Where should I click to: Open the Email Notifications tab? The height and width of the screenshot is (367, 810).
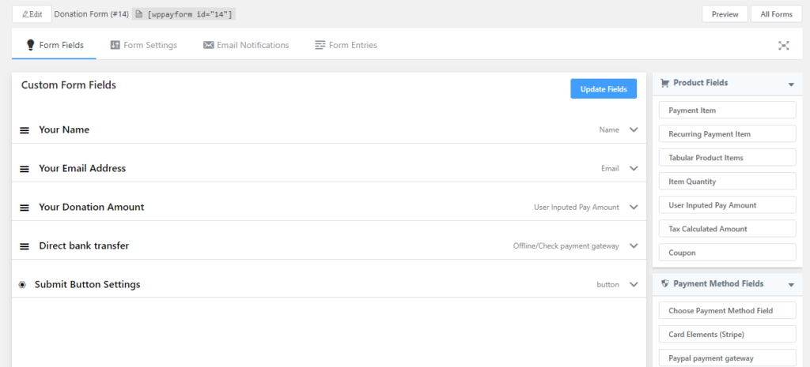point(246,46)
